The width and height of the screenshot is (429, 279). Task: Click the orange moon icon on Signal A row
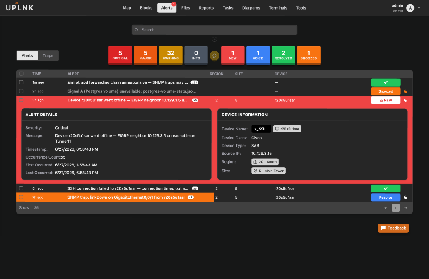tap(405, 91)
